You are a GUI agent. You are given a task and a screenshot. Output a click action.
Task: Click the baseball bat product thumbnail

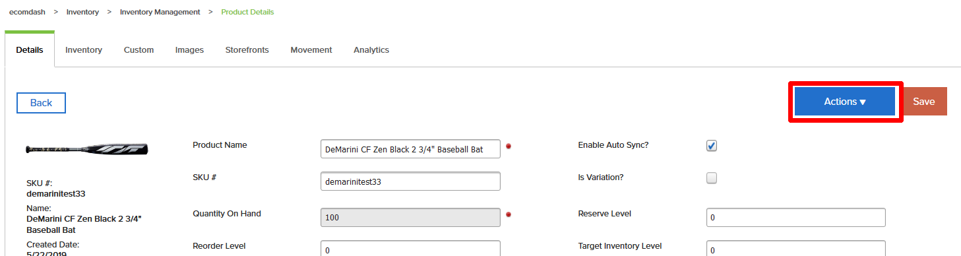pyautogui.click(x=87, y=149)
